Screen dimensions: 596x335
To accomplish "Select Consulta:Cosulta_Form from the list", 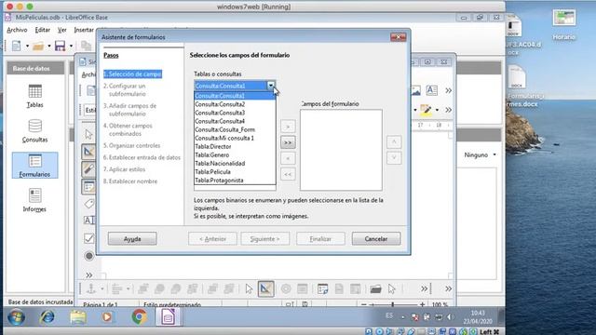I will (235, 129).
